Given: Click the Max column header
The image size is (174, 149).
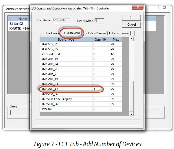Looking at the screenshot, I should pos(116,39).
